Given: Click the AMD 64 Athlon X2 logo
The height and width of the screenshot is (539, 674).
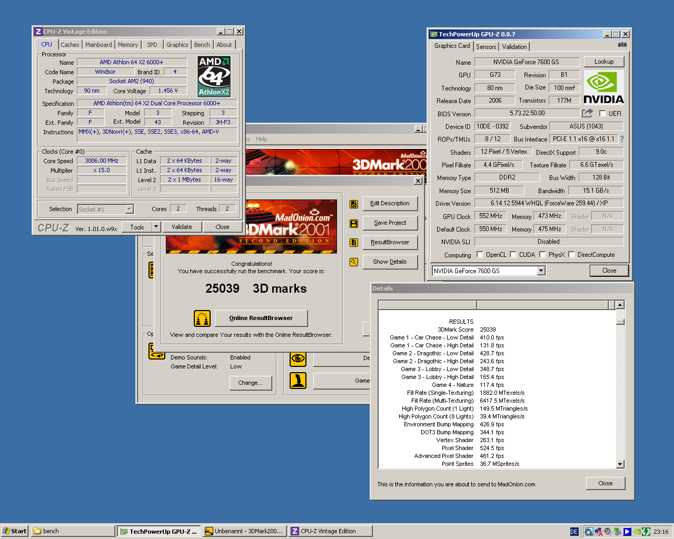Looking at the screenshot, I should (214, 76).
